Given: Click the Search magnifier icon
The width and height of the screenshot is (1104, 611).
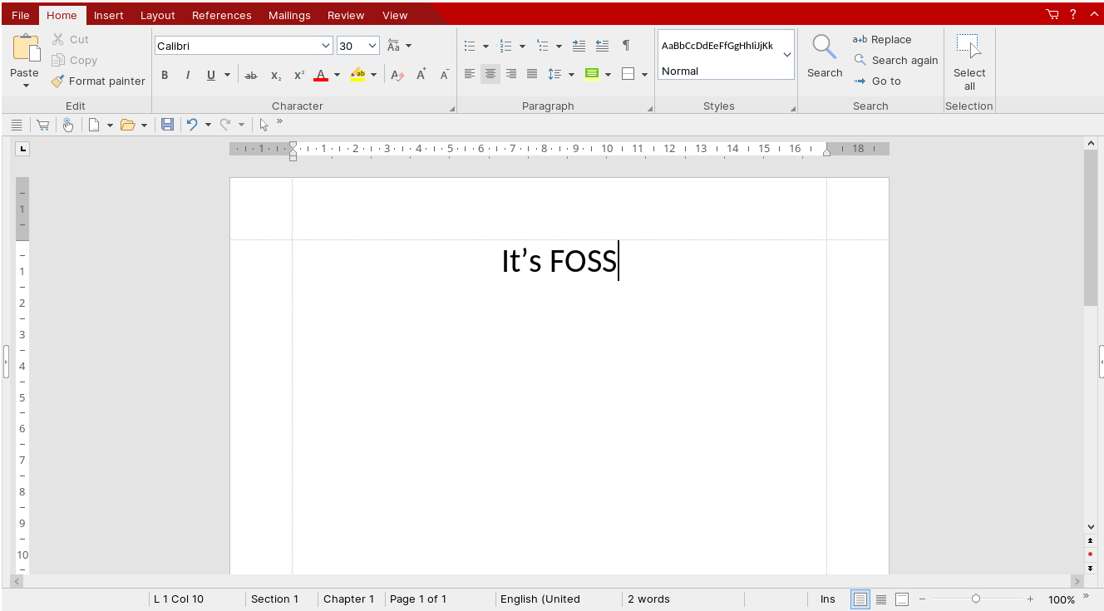Looking at the screenshot, I should 824,48.
